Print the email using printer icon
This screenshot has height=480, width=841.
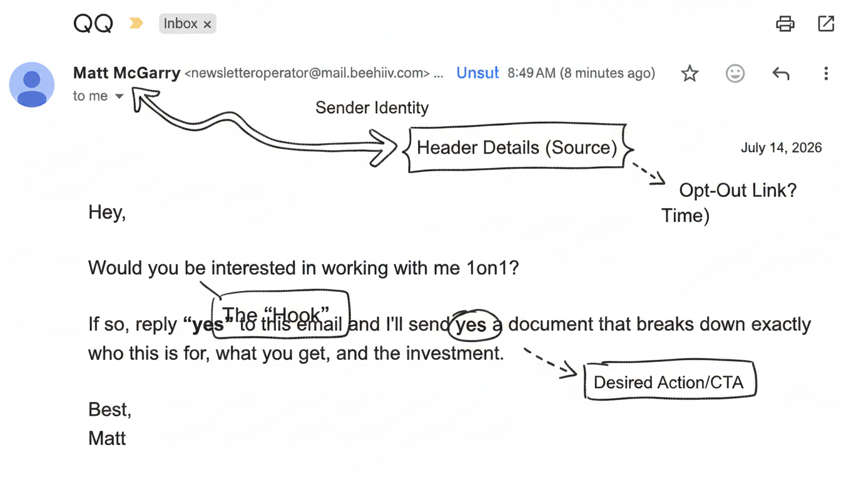[785, 24]
